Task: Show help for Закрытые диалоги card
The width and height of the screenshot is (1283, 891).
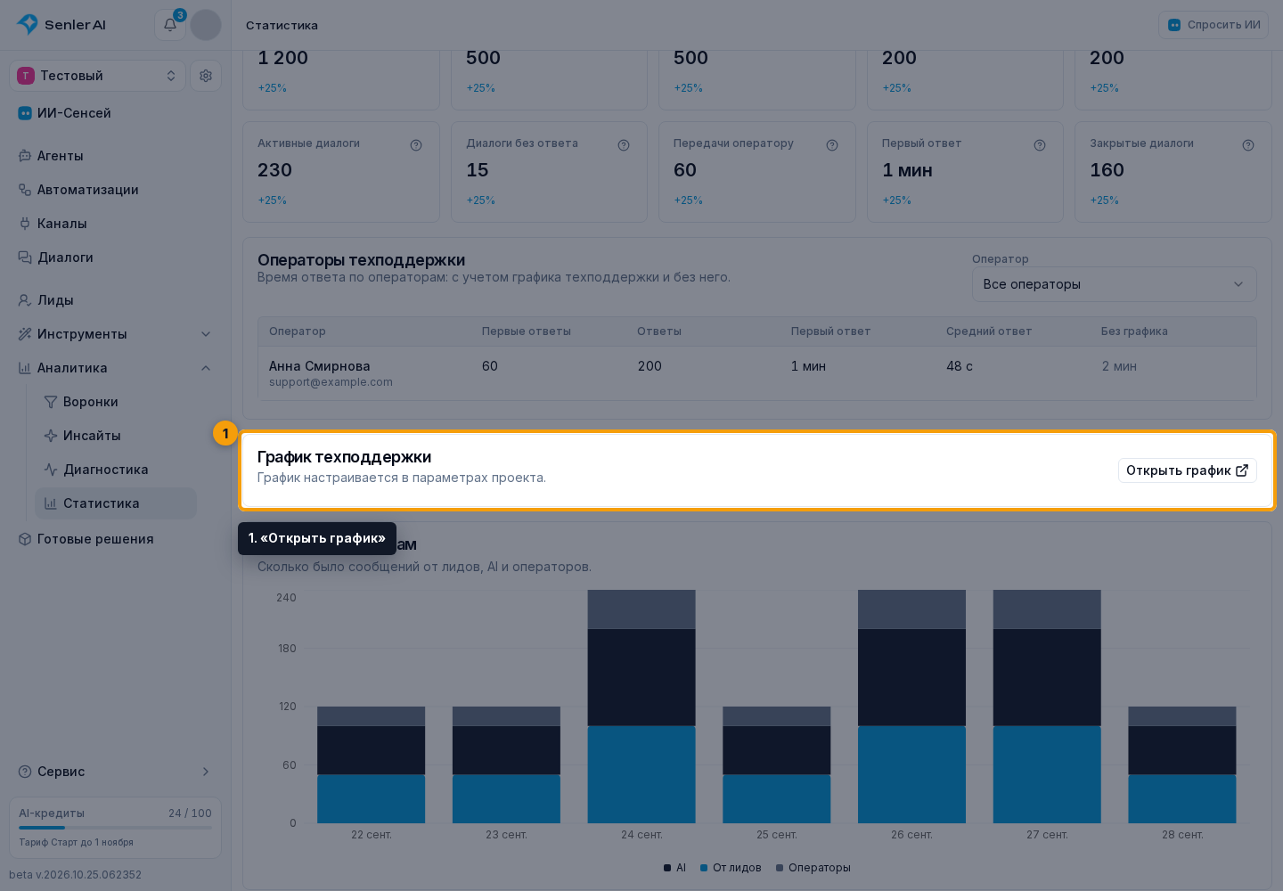Action: [1248, 145]
